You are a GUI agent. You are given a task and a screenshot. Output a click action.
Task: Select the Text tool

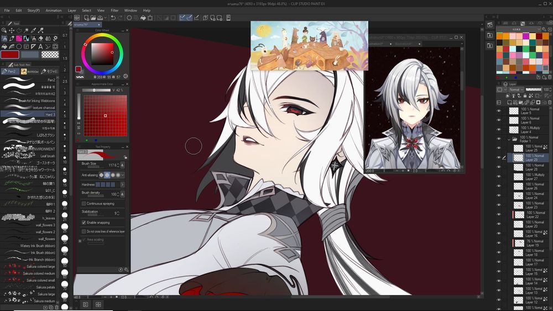[41, 46]
